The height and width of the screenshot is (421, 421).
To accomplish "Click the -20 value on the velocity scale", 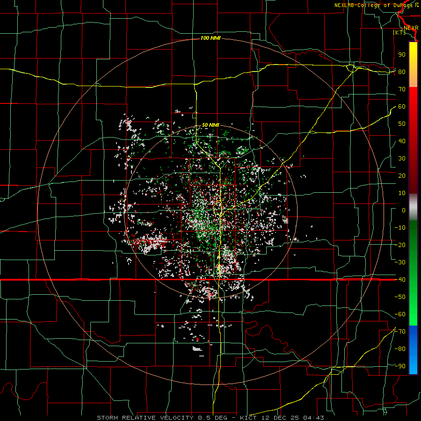I will 400,245.
